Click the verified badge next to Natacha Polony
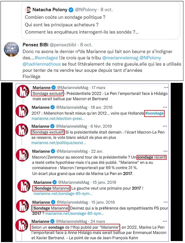 click(71, 10)
